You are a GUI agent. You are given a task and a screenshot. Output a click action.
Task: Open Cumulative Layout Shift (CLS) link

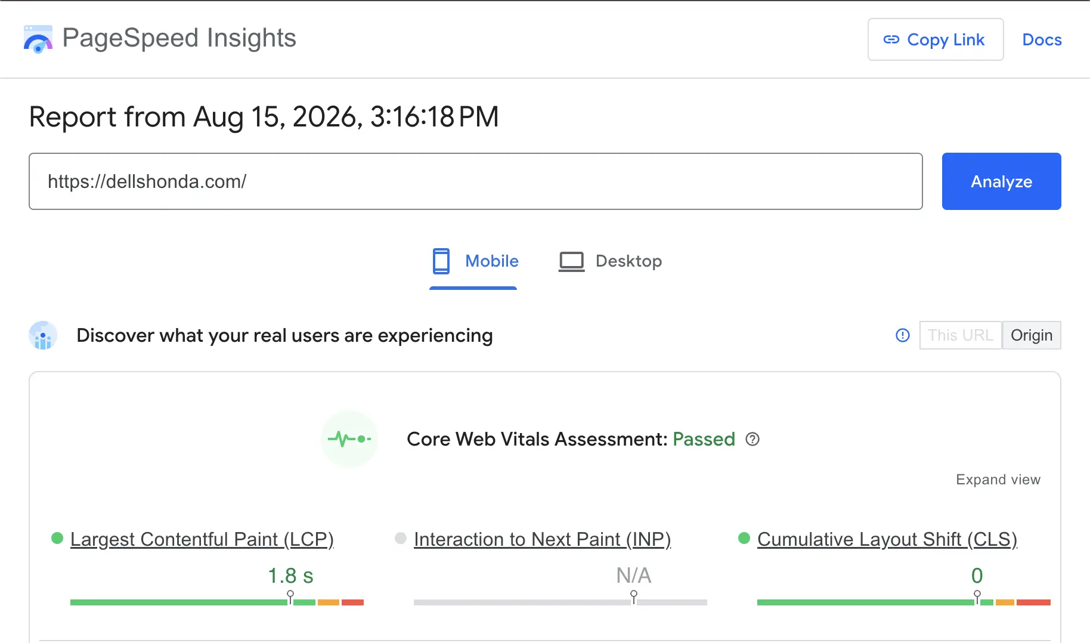click(x=887, y=539)
